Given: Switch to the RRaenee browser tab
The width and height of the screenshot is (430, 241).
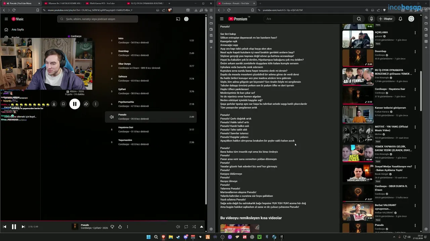Looking at the screenshot, I should (x=62, y=3).
